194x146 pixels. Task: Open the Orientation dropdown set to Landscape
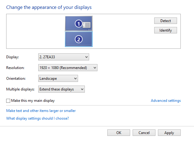coord(58,79)
